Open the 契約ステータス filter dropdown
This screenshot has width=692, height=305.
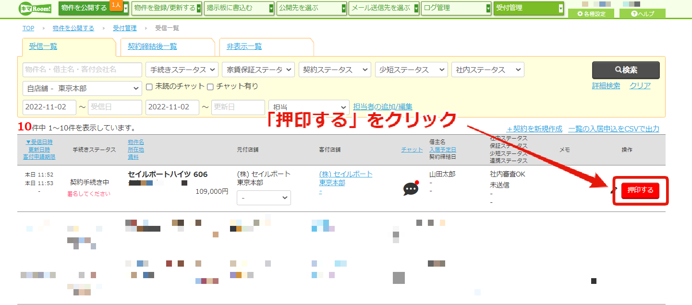click(335, 70)
